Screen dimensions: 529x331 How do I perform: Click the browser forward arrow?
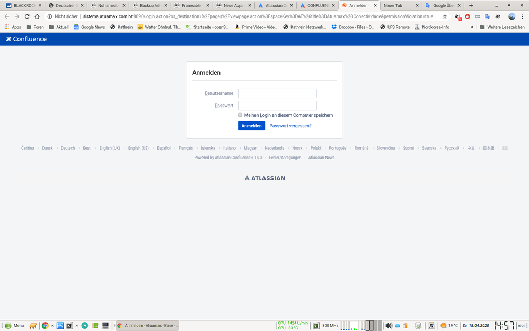[x=17, y=16]
